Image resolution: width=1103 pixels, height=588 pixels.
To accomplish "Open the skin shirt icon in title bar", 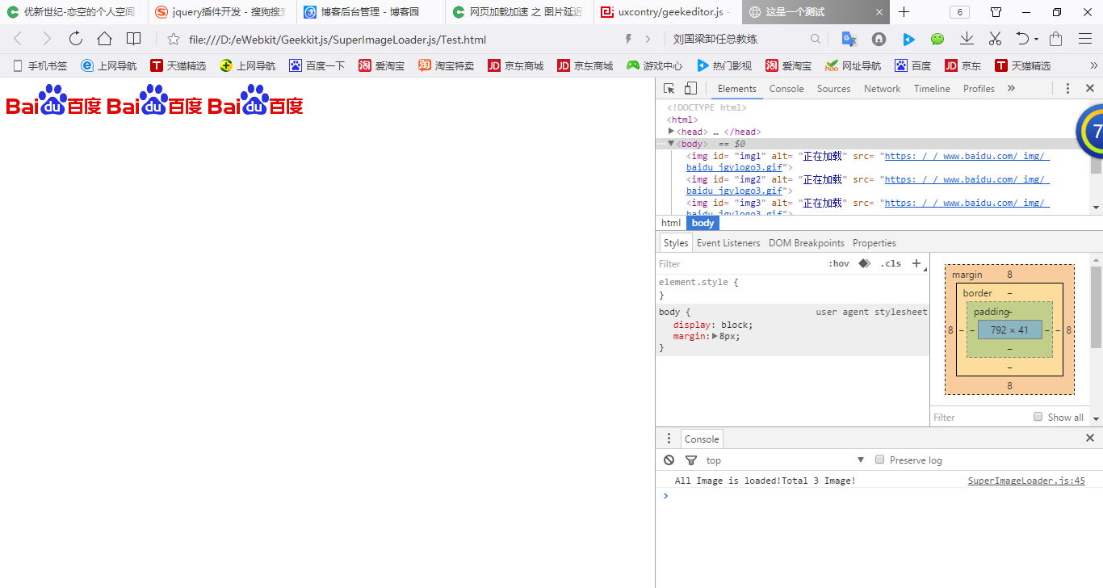I will click(996, 12).
